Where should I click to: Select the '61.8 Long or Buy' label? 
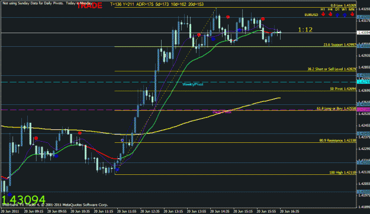pos(336,108)
